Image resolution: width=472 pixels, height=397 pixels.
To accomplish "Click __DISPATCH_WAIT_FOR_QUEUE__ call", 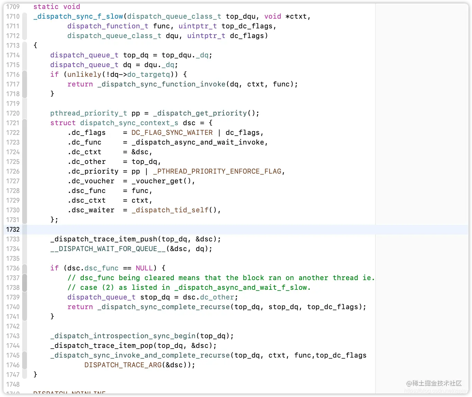I will [x=108, y=249].
